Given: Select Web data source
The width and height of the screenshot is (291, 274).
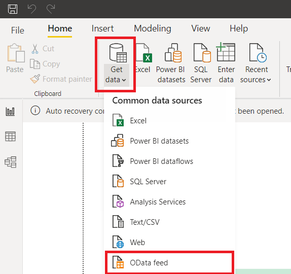Looking at the screenshot, I should [170, 242].
